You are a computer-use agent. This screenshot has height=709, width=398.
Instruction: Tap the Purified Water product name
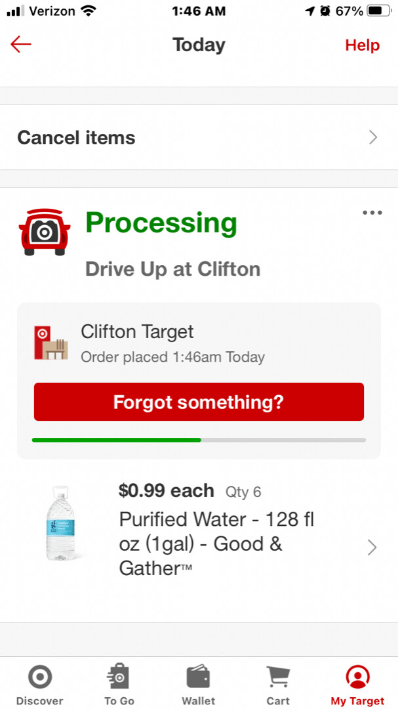(216, 544)
